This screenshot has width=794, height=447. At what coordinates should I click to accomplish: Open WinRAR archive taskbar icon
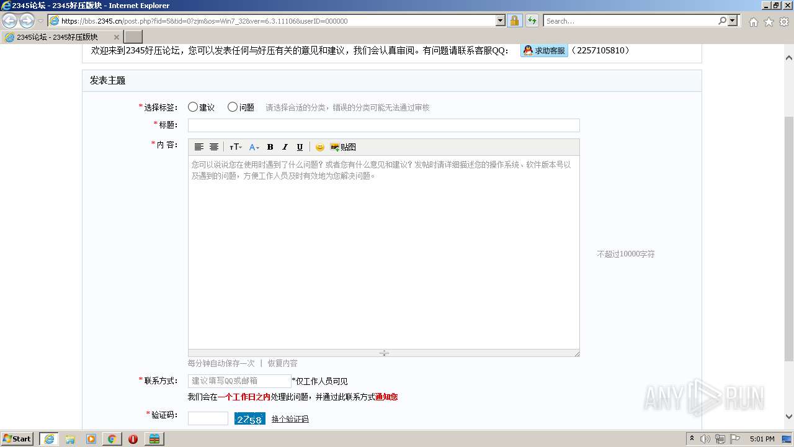click(154, 439)
